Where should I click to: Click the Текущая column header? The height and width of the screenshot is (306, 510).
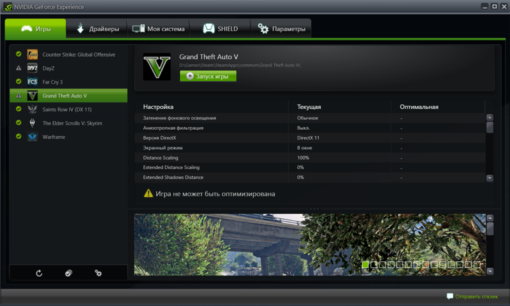pyautogui.click(x=309, y=107)
